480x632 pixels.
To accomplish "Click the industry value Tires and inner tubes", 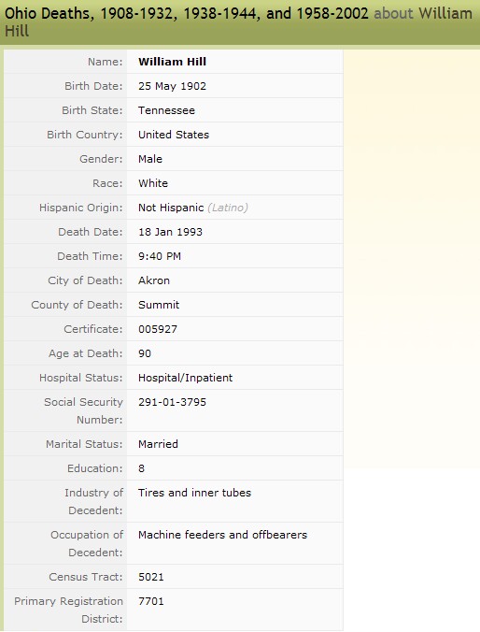I will 194,493.
